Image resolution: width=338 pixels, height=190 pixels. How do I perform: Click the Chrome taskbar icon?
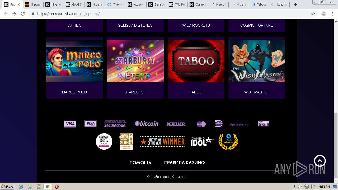(48, 187)
